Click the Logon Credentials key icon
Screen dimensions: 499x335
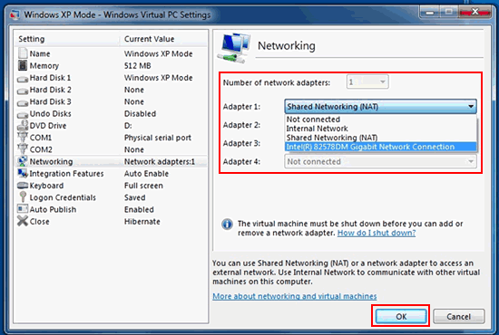pyautogui.click(x=23, y=196)
